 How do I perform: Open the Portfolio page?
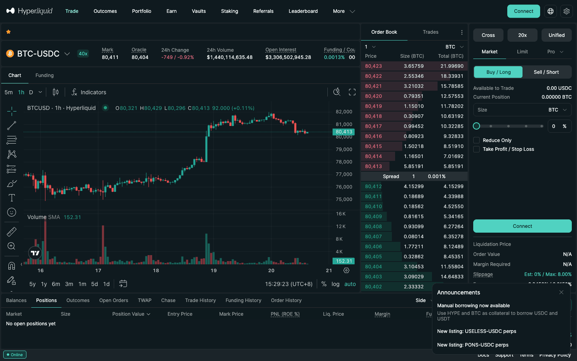click(x=141, y=11)
